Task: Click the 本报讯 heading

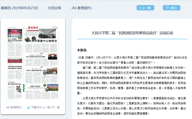Action: pyautogui.click(x=82, y=50)
